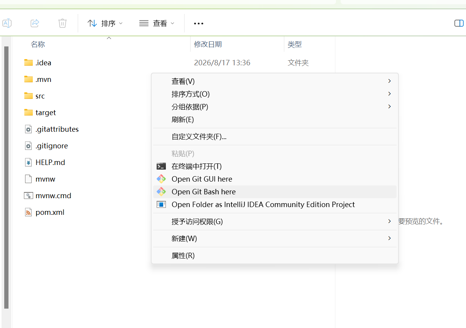This screenshot has width=466, height=328.
Task: Select Open Git GUI here
Action: [x=275, y=179]
